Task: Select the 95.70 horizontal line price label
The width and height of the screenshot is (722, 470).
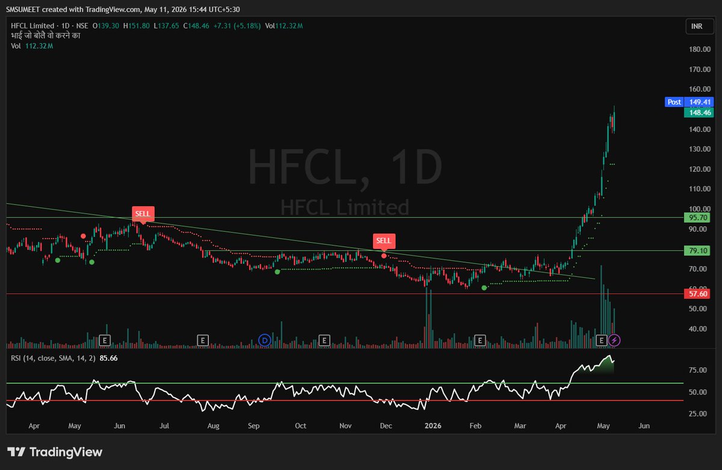Action: (x=696, y=218)
